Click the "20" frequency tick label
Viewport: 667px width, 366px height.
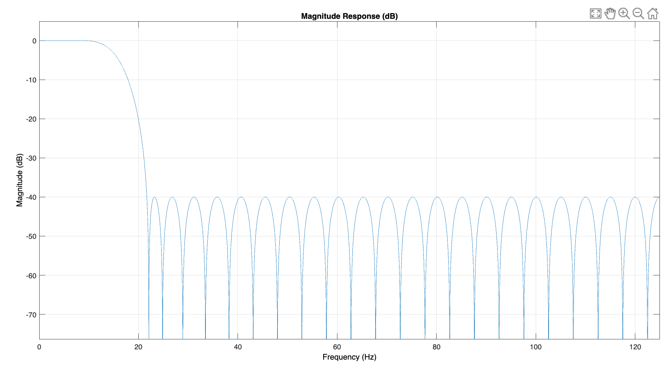(138, 347)
